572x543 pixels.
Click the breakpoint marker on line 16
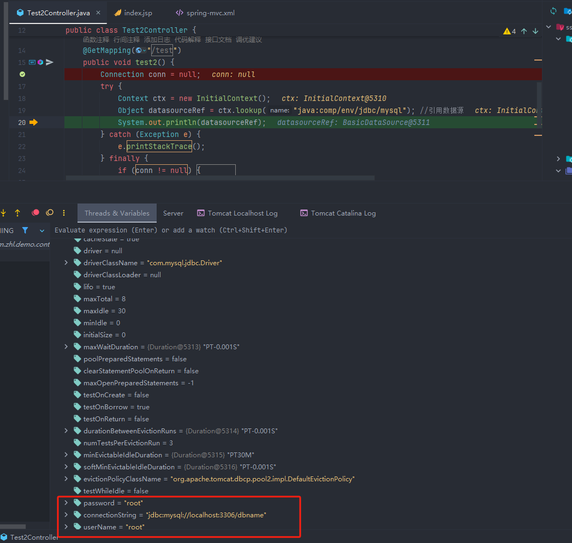[x=22, y=74]
